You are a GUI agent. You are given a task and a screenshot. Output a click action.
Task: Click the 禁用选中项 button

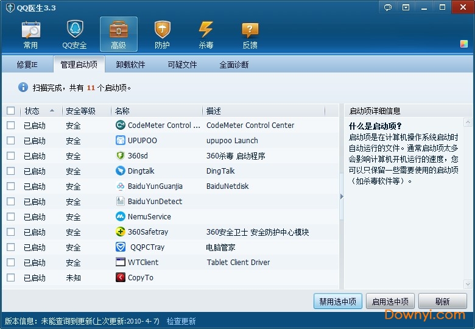[x=338, y=301]
